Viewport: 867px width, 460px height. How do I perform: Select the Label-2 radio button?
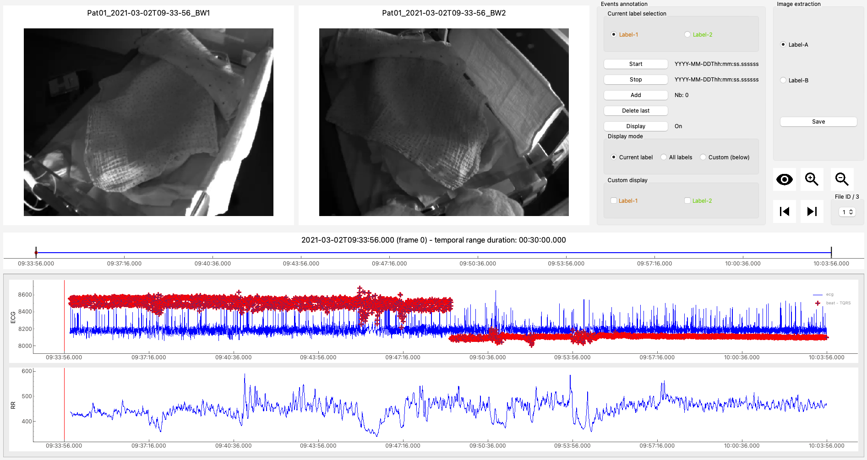tap(687, 34)
